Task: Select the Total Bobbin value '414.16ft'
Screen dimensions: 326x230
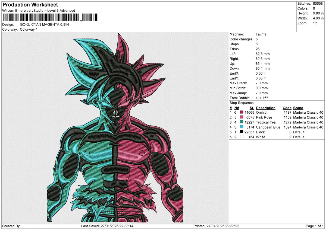Action: (x=262, y=98)
